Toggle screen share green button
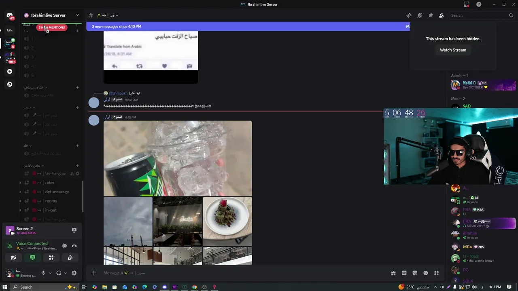The image size is (518, 291). tap(32, 257)
